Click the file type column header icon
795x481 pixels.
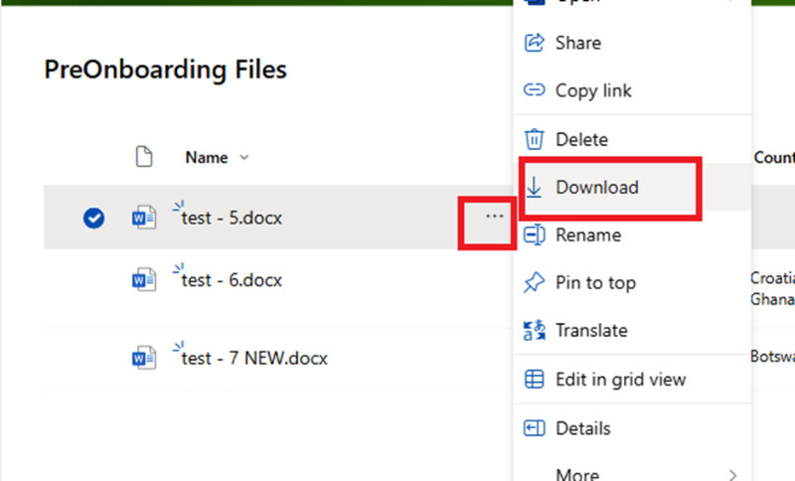click(144, 157)
